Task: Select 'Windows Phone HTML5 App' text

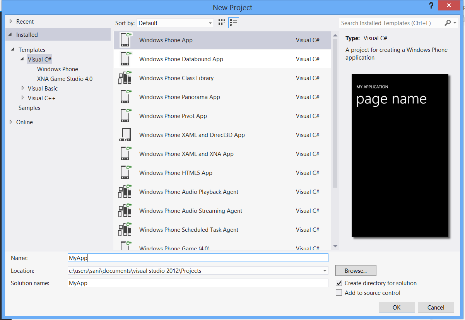Action: tap(176, 173)
